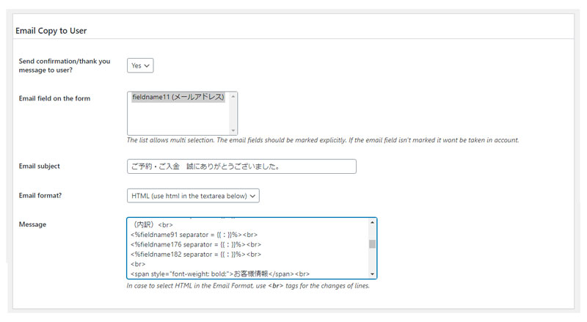Screen dimensions: 587x322
Task: Open the Yes dropdown for confirmation message
Action: click(x=140, y=65)
